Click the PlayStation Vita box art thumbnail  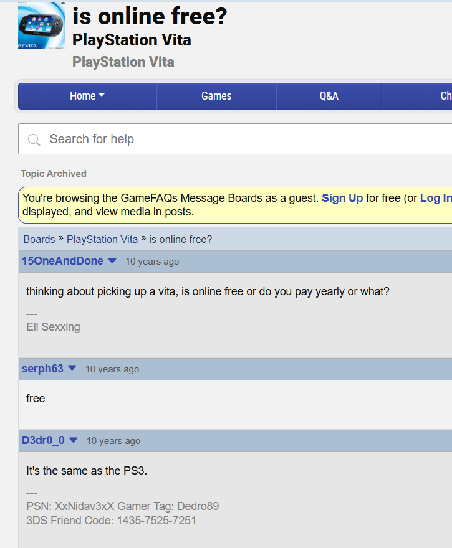pos(41,25)
